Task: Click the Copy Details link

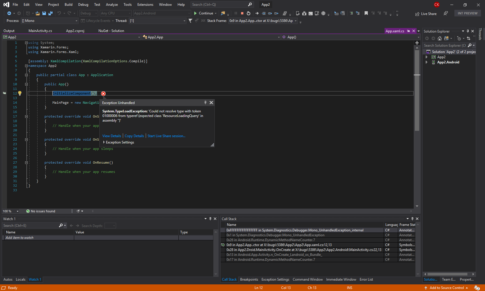Action: 134,136
